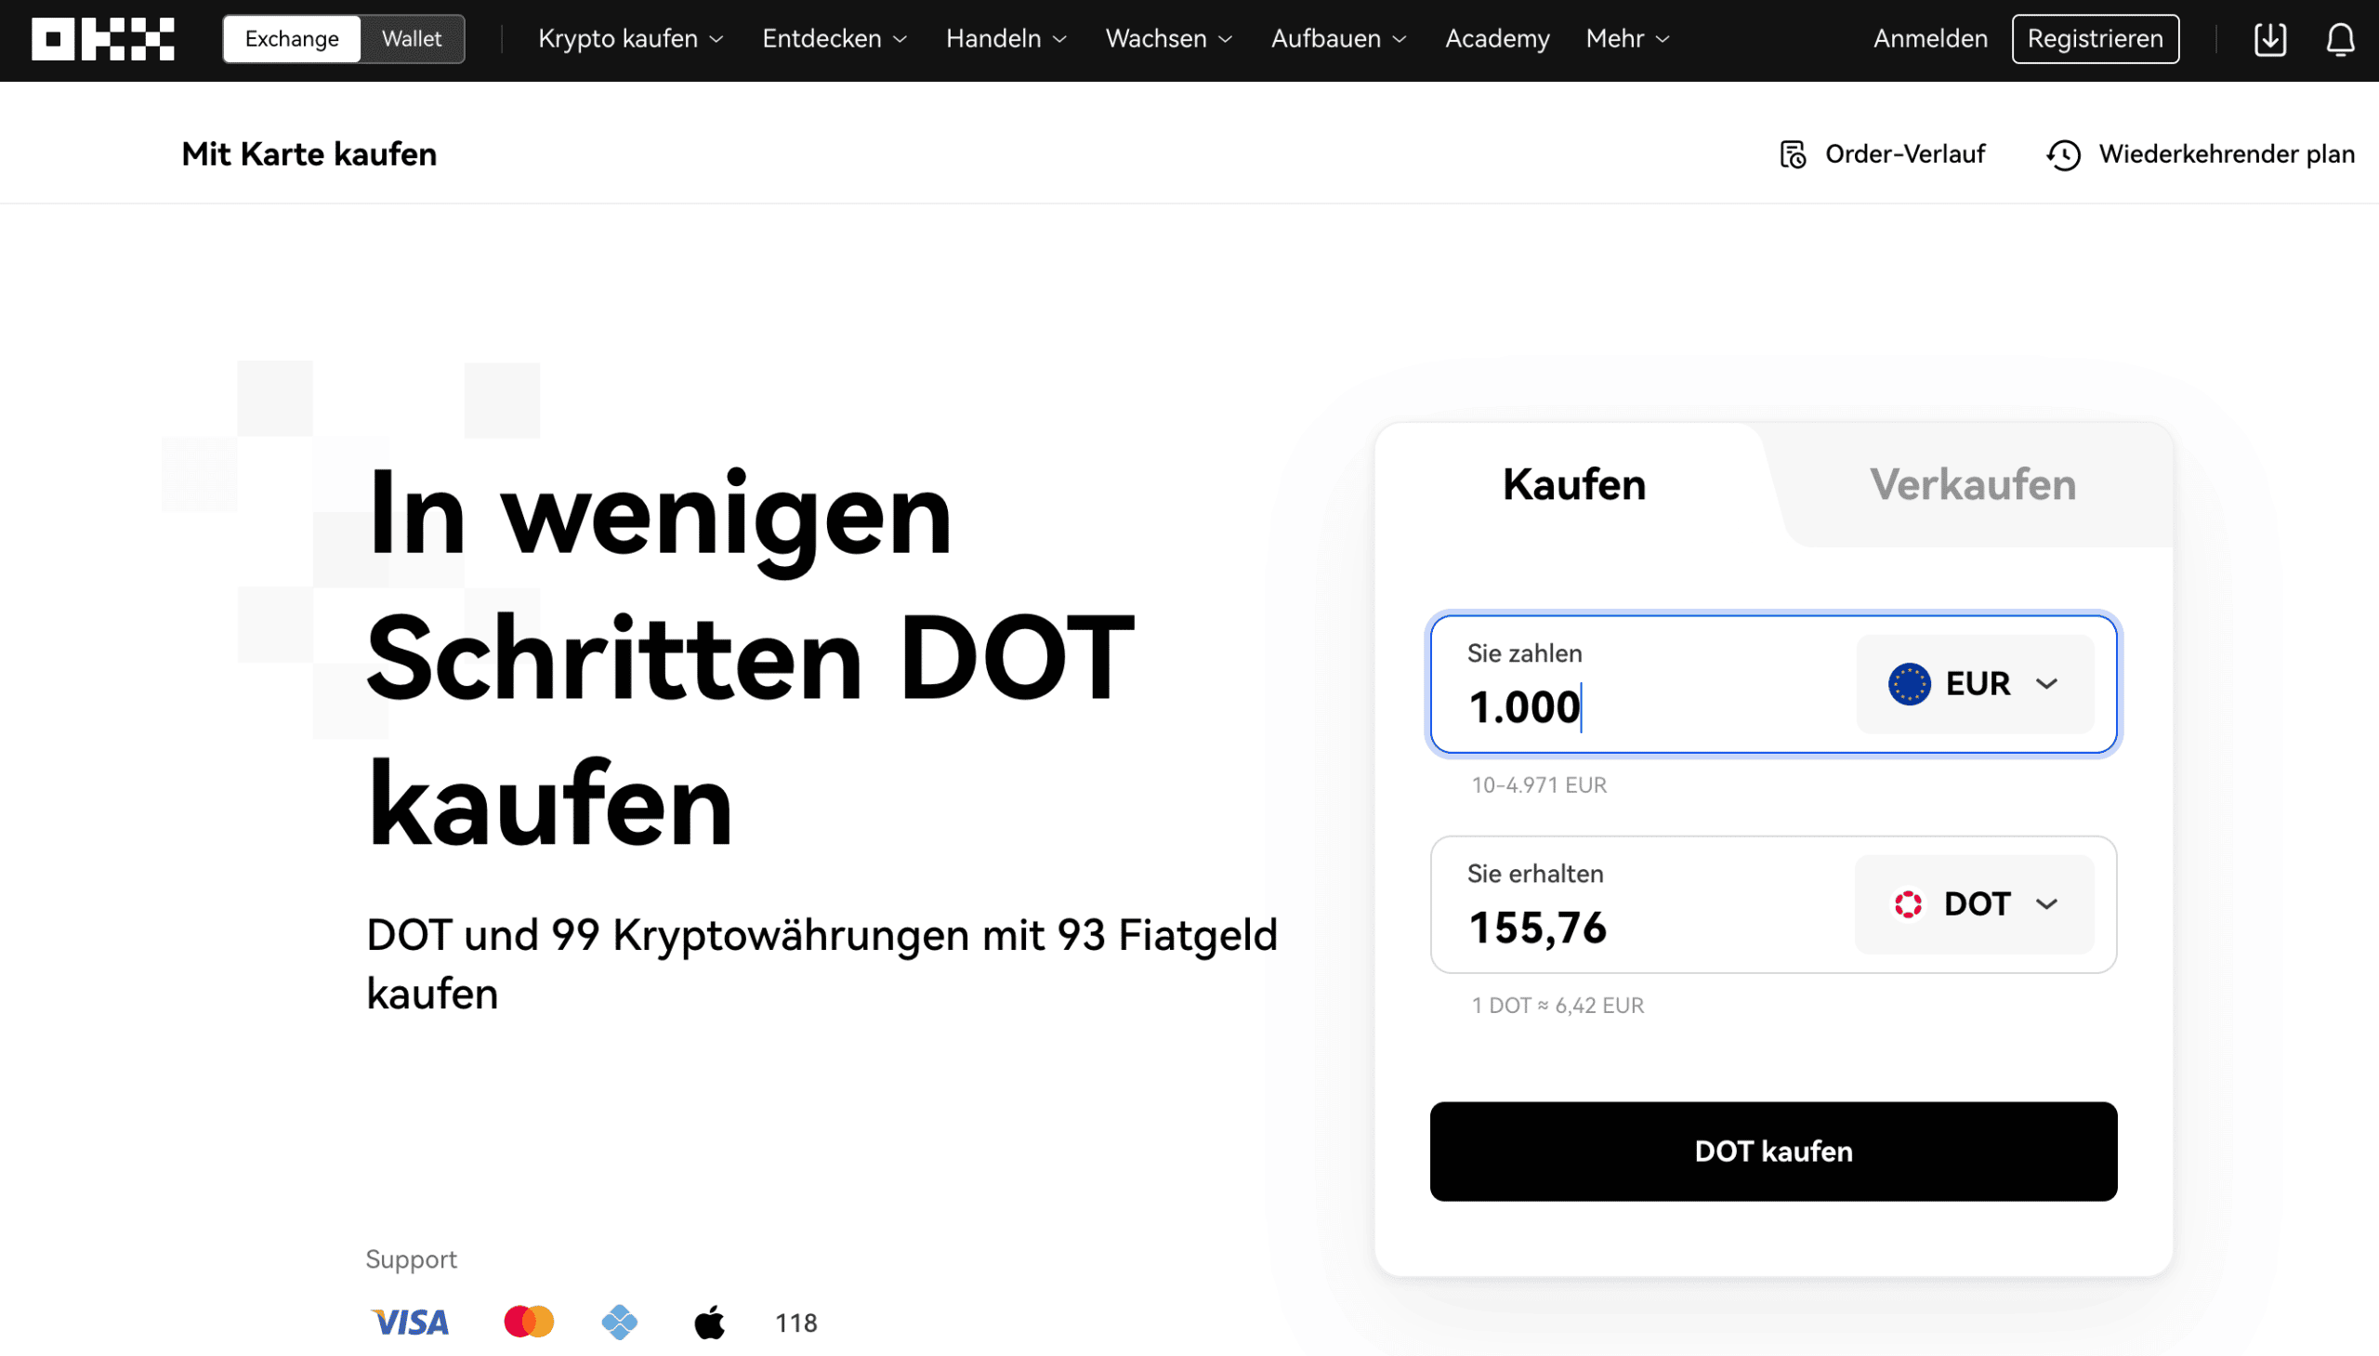Expand the Handeln menu

pos(1005,39)
